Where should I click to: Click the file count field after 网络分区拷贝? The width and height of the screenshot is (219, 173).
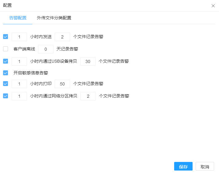pos(88,96)
